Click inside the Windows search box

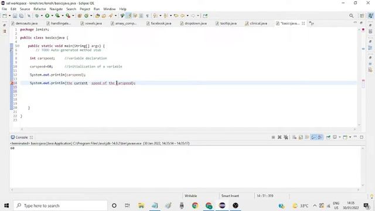(x=60, y=206)
